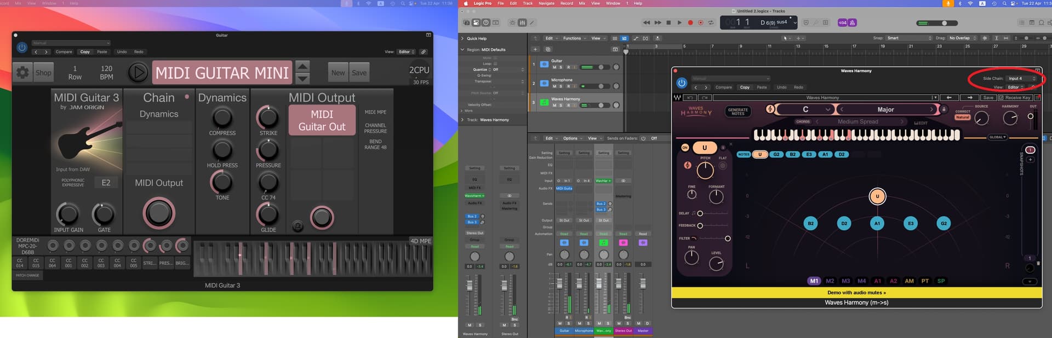1052x338 pixels.
Task: Open the Mix menu in Logic Pro
Action: (x=582, y=3)
